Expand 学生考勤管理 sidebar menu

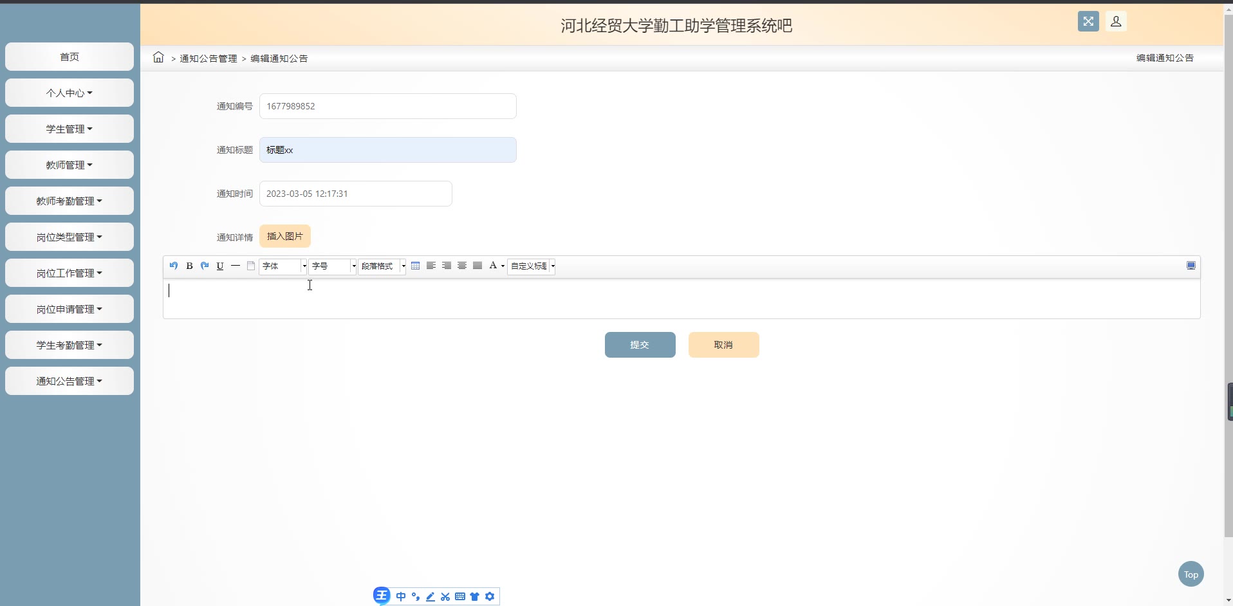(x=70, y=345)
